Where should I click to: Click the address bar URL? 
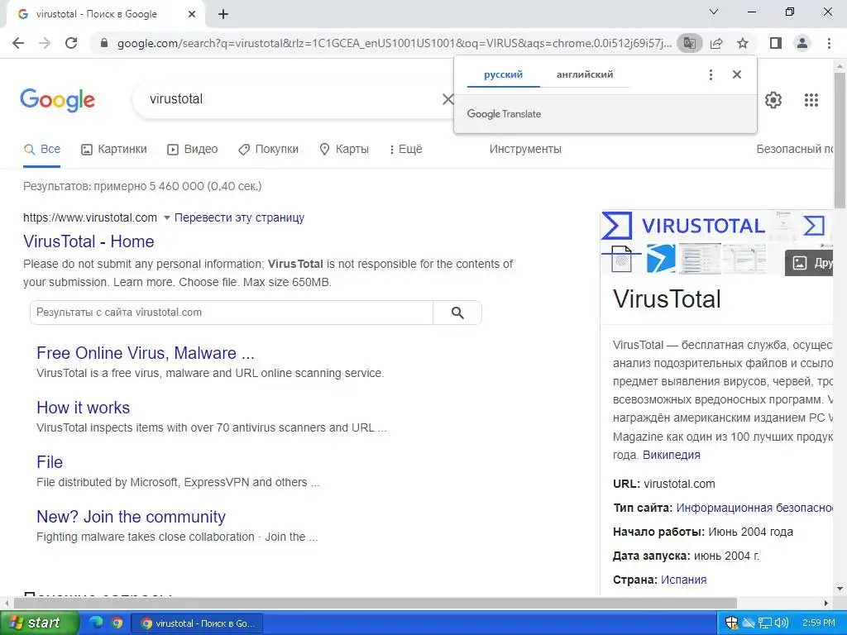(x=395, y=43)
